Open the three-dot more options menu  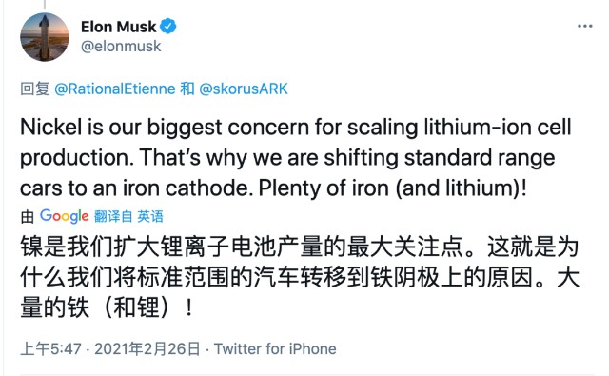(x=584, y=26)
